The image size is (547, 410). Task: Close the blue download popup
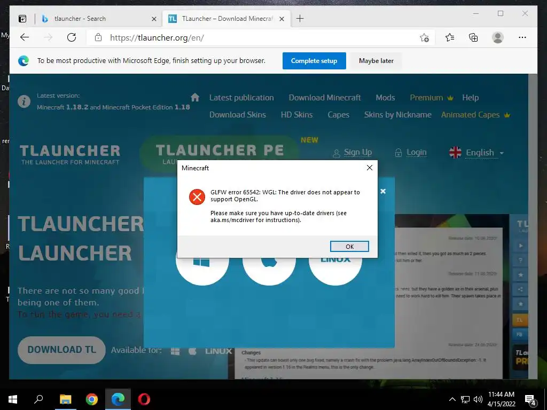tap(382, 191)
